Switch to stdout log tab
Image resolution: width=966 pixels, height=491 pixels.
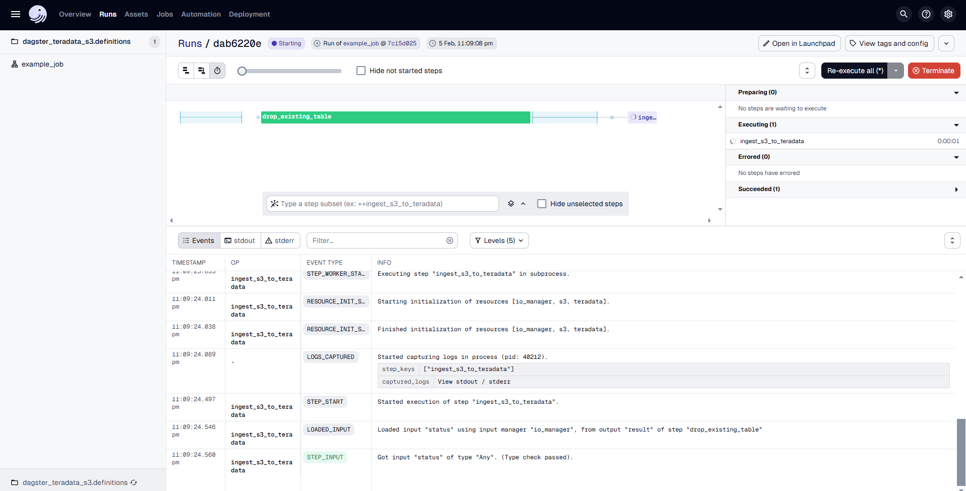pyautogui.click(x=240, y=240)
